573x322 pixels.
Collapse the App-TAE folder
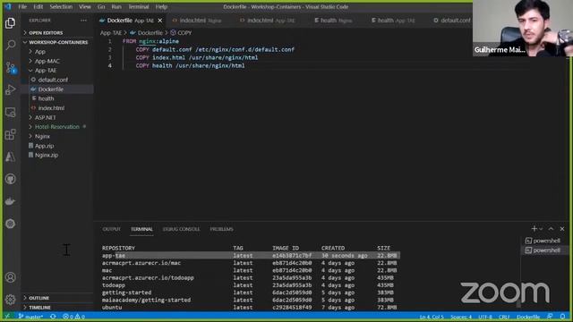[46, 71]
